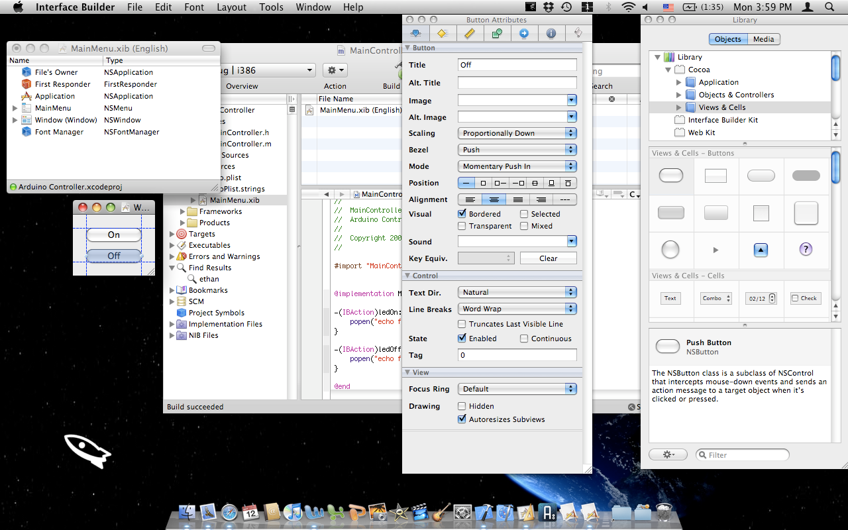Toggle the Selected checkbox
This screenshot has width=848, height=530.
tap(524, 214)
